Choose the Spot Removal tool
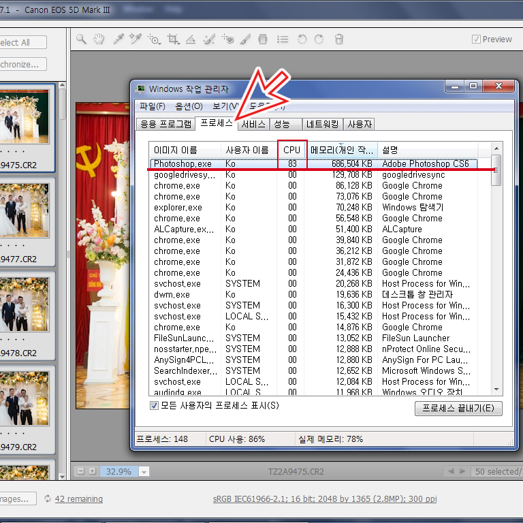This screenshot has width=523, height=523. 209,39
